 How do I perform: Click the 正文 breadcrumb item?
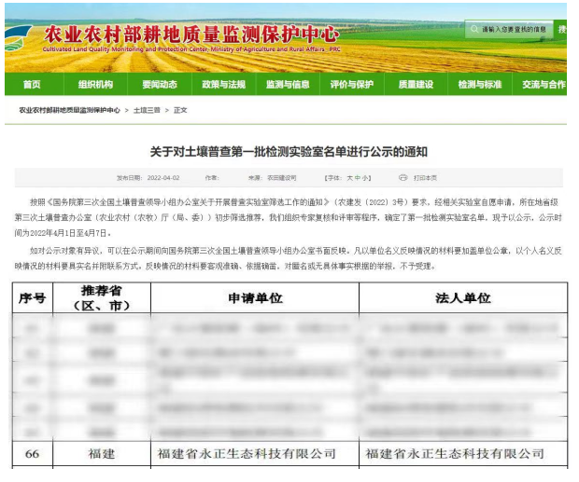180,110
